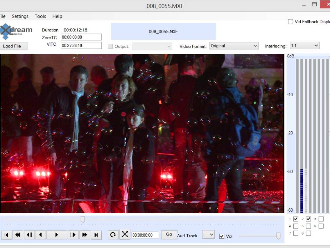Click the fullscreen expand icon
The width and height of the screenshot is (330, 248).
tap(125, 234)
